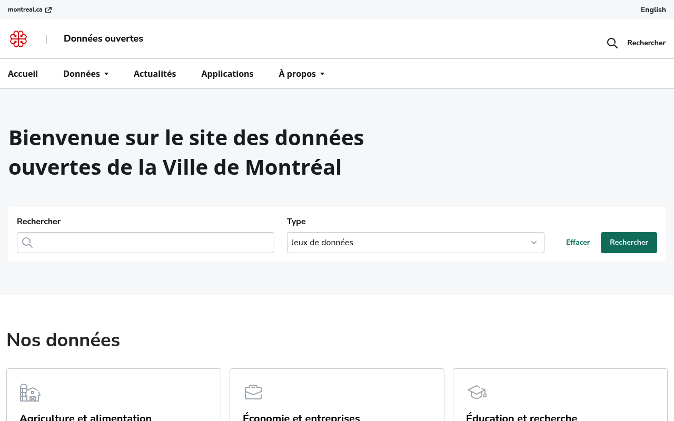
Task: Click the green Rechercher button
Action: (x=629, y=243)
